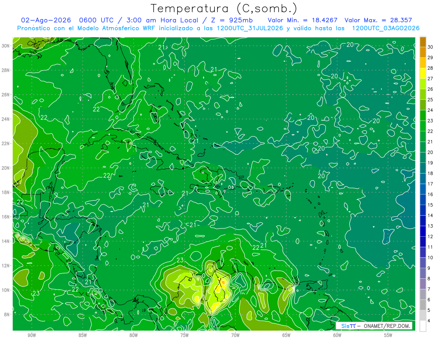Click the 65W longitude axis label

click(x=286, y=335)
